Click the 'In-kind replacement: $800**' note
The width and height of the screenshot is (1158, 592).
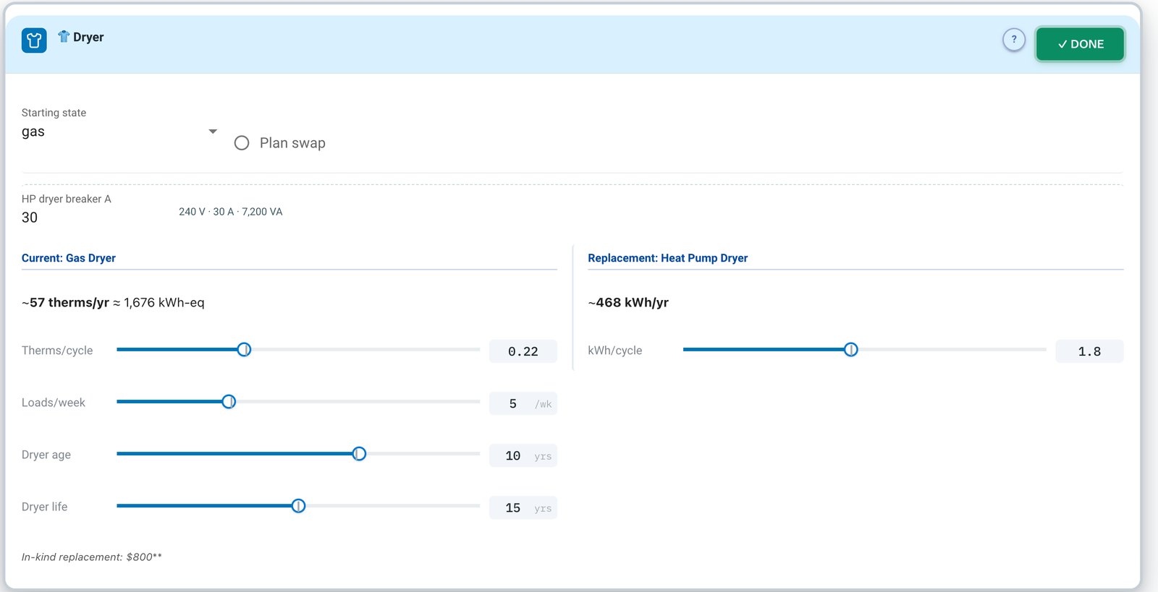[x=92, y=557]
